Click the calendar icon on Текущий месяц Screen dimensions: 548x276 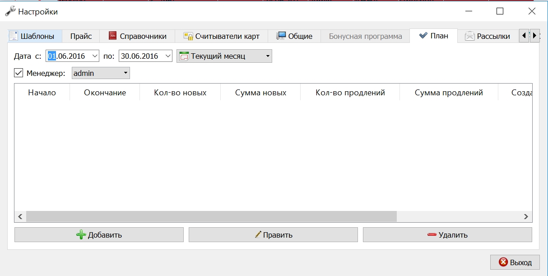coord(184,56)
